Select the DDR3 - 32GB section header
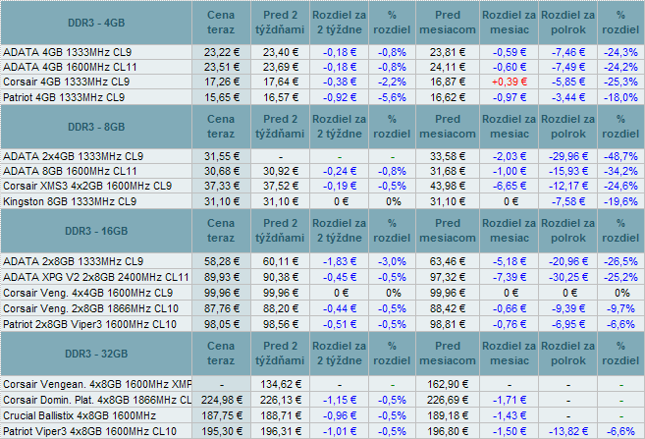This screenshot has width=645, height=439. click(x=96, y=354)
